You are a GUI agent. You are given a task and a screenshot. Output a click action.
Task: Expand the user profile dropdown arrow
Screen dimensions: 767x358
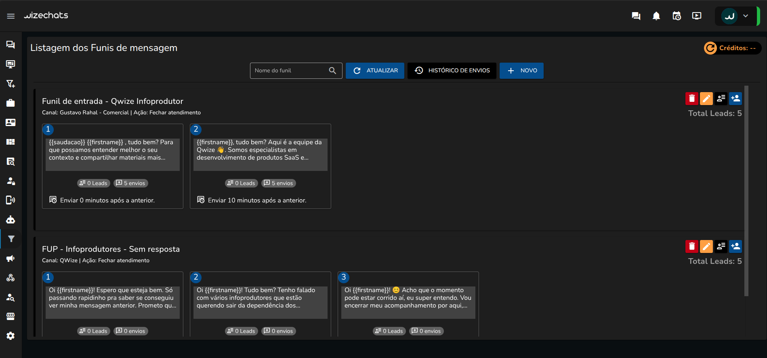point(746,16)
